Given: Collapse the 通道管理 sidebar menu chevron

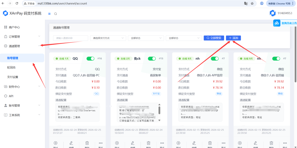Looking at the screenshot, I should pyautogui.click(x=39, y=46).
